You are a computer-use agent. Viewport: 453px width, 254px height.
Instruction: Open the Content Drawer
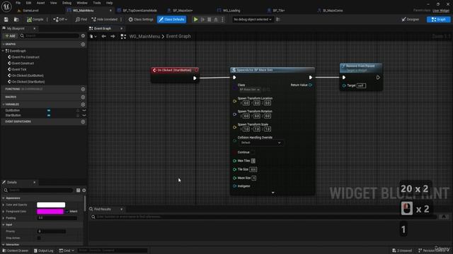[15, 250]
